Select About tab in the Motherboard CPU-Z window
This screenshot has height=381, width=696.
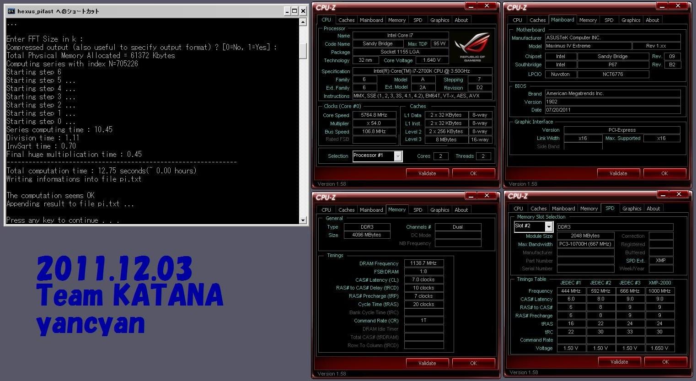pos(652,20)
